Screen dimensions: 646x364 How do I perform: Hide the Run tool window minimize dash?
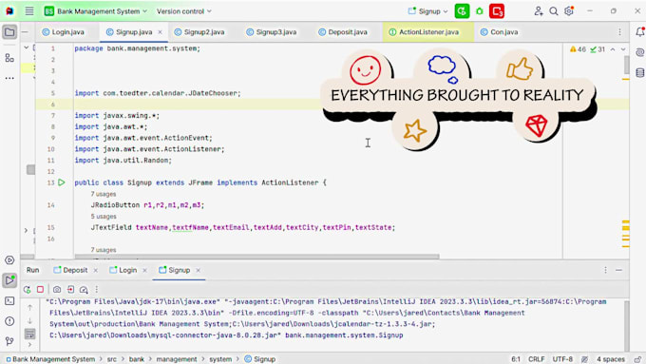coord(618,270)
